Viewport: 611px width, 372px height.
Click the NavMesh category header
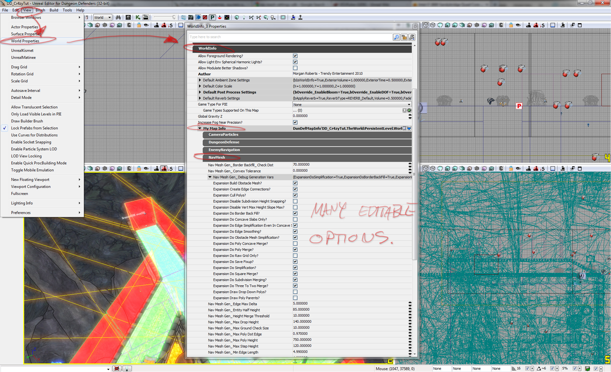[x=307, y=157]
